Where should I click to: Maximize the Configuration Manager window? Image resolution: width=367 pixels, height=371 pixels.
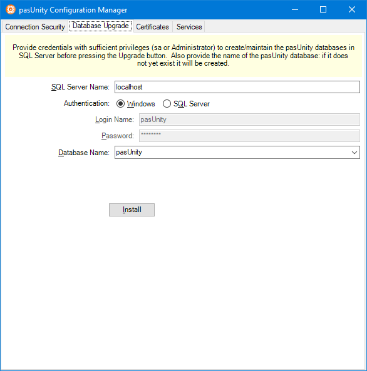(x=323, y=10)
